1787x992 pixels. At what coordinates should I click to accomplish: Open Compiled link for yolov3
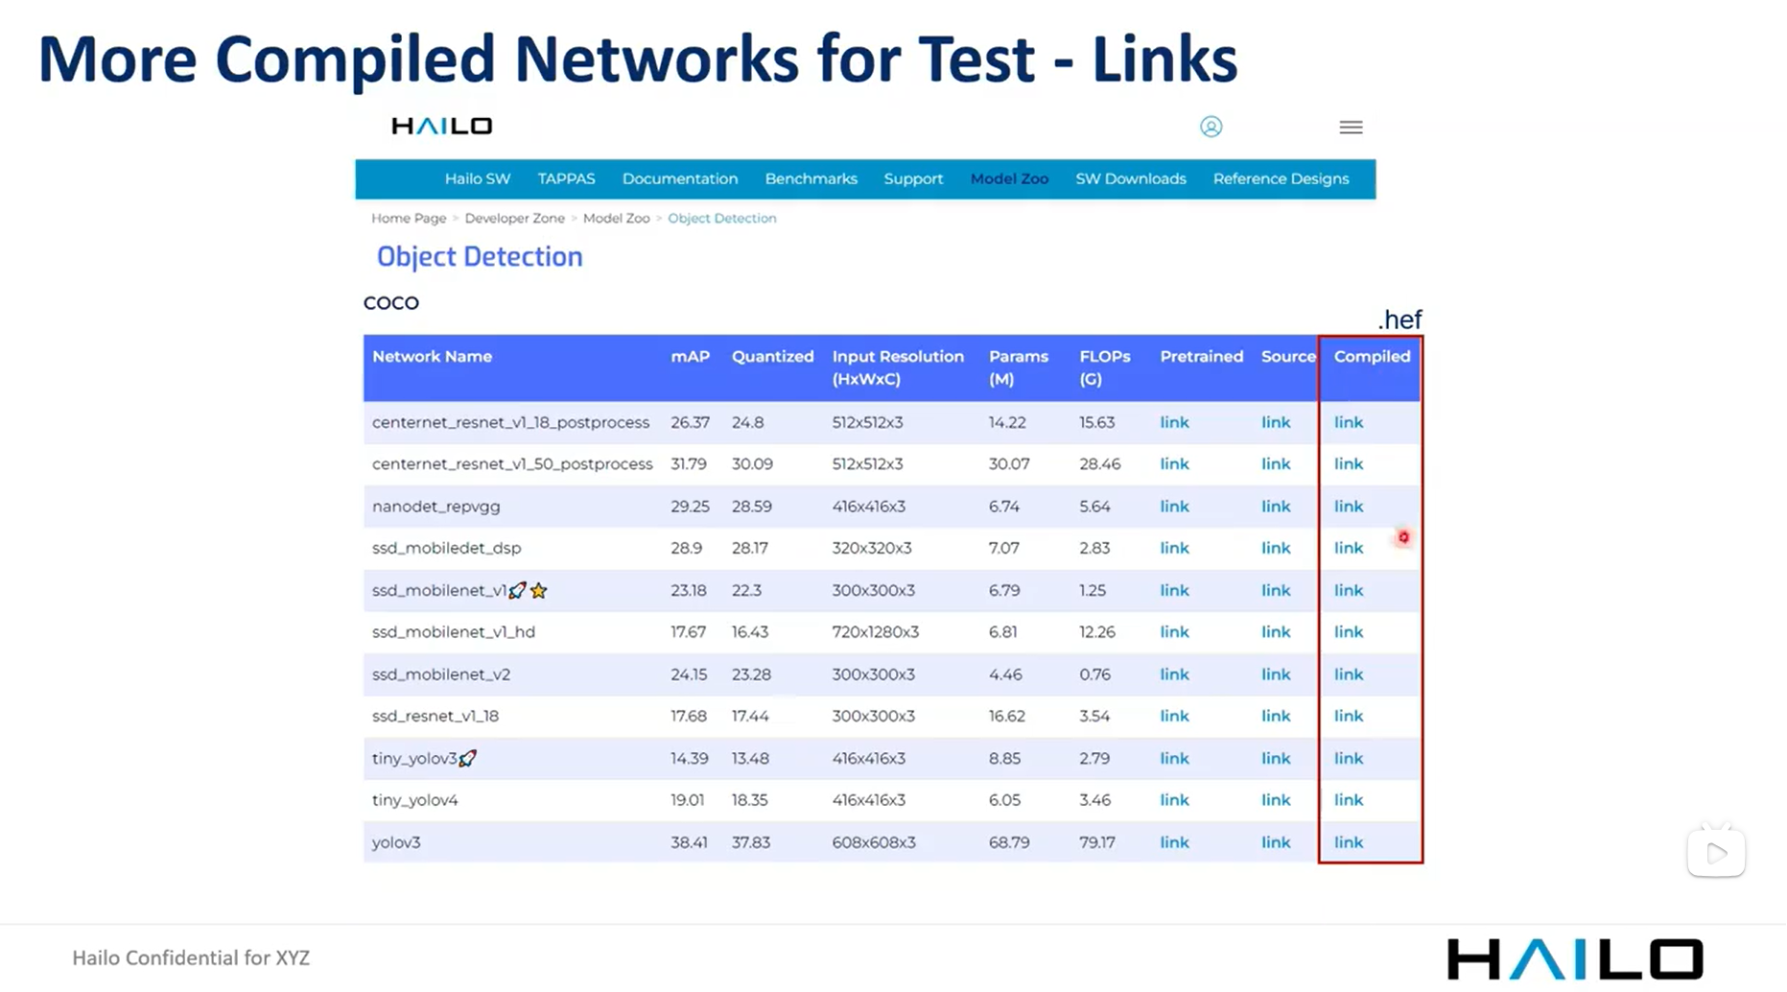coord(1348,841)
